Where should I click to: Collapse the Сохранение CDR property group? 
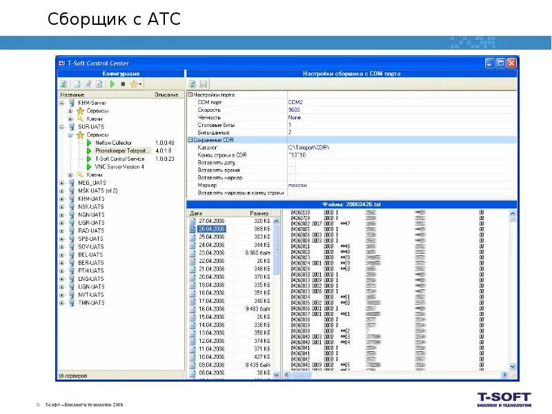pyautogui.click(x=190, y=140)
